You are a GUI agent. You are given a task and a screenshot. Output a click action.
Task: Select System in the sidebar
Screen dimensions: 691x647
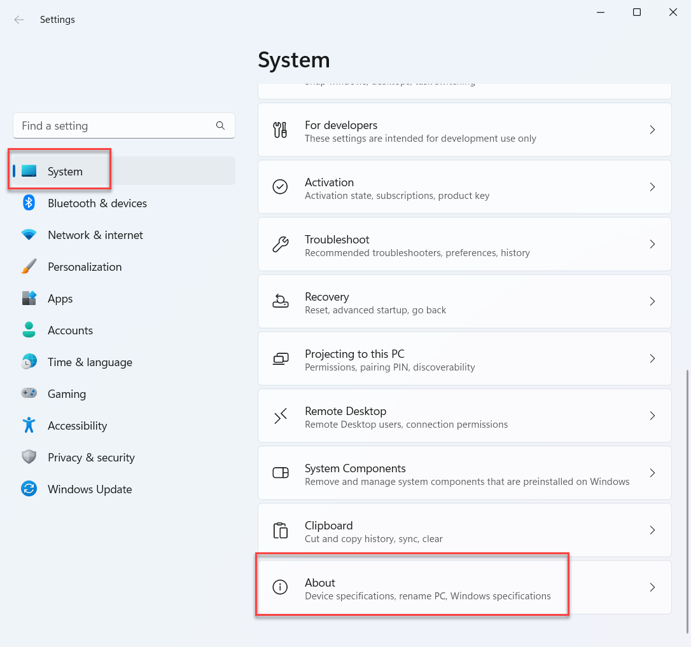[x=124, y=171]
